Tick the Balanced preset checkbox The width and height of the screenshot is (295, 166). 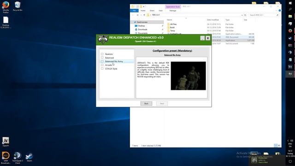(102, 58)
